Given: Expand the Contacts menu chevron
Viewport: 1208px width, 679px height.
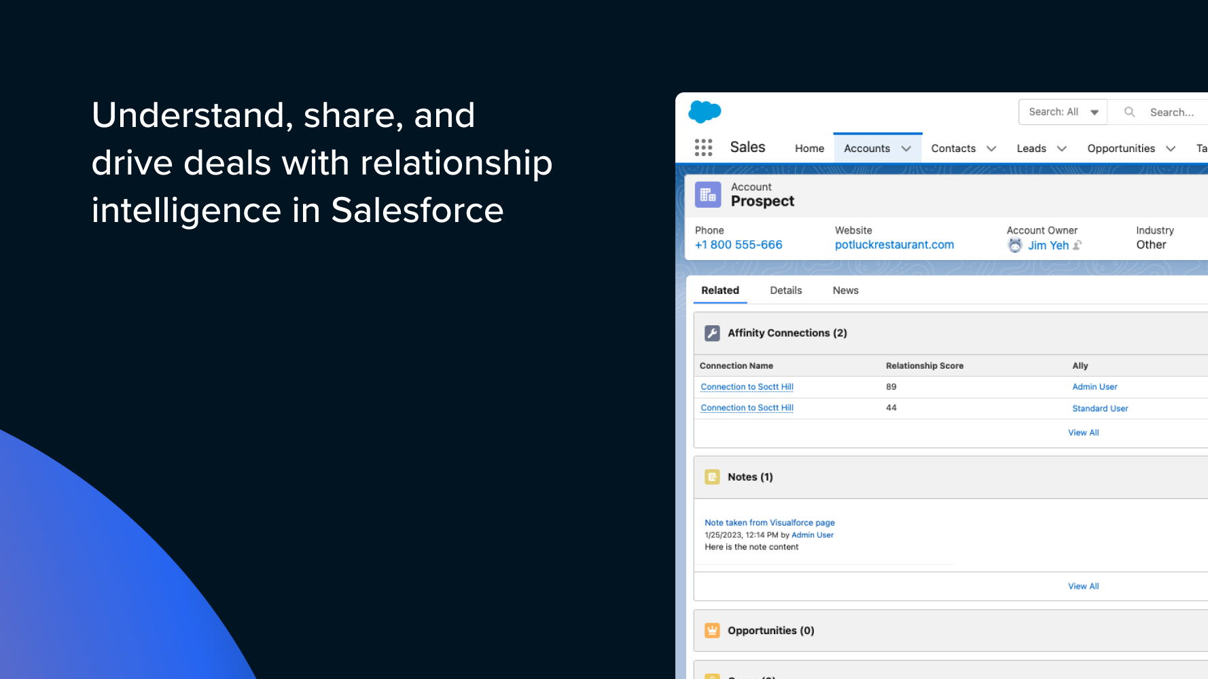Looking at the screenshot, I should [991, 149].
